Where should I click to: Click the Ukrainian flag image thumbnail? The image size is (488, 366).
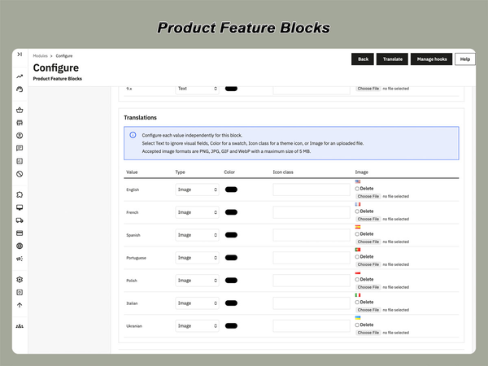tap(358, 318)
